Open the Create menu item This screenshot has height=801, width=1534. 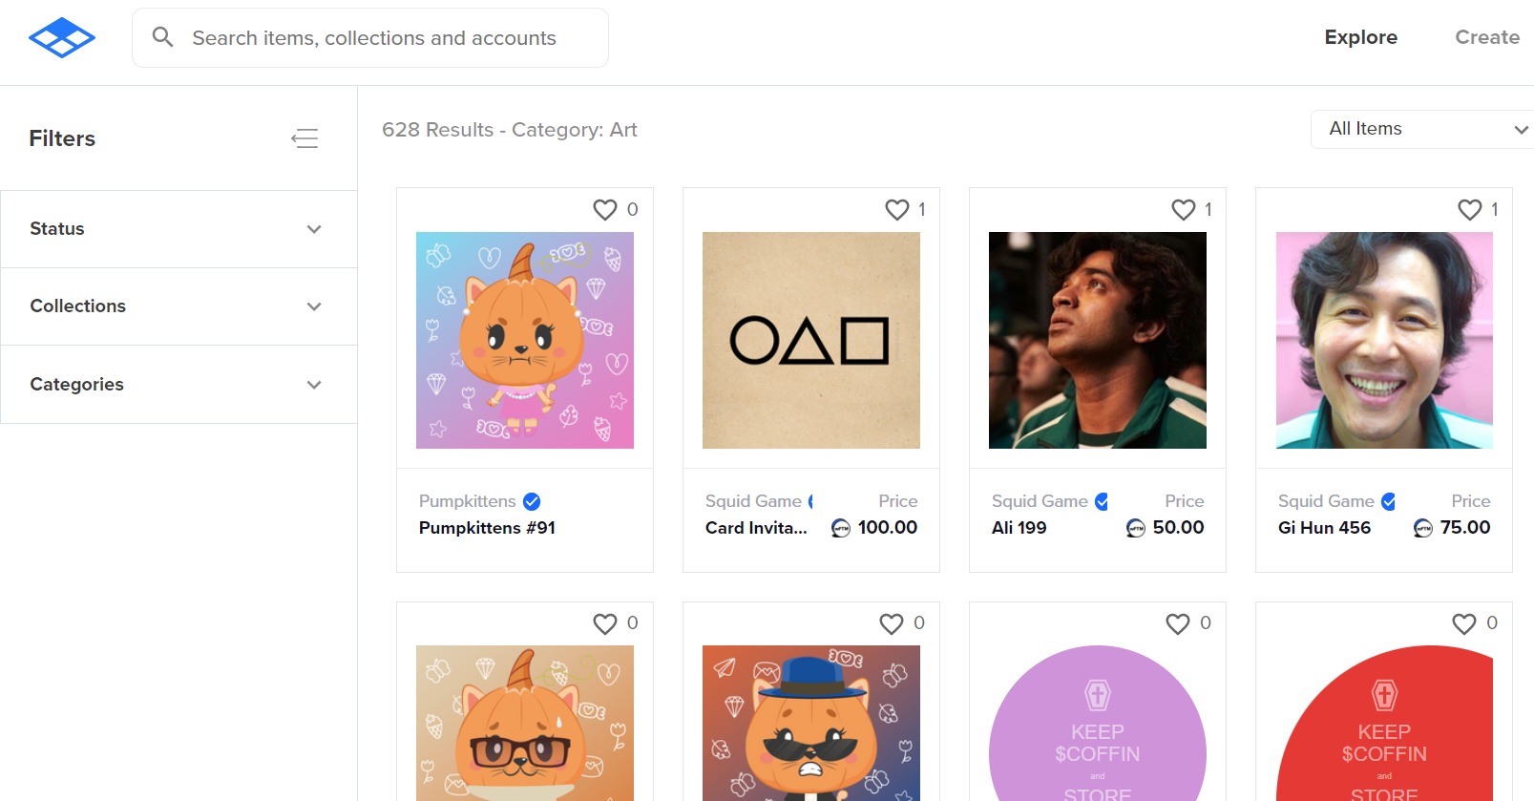[x=1486, y=37]
